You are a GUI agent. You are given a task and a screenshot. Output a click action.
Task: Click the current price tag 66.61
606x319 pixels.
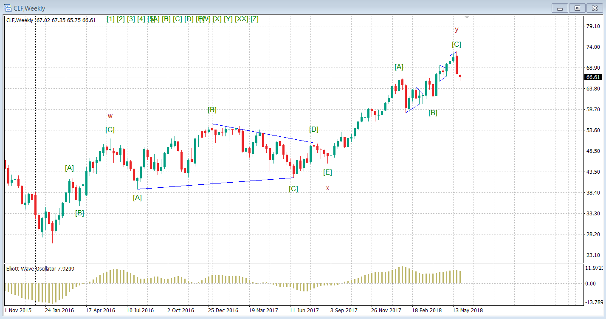[x=593, y=77]
